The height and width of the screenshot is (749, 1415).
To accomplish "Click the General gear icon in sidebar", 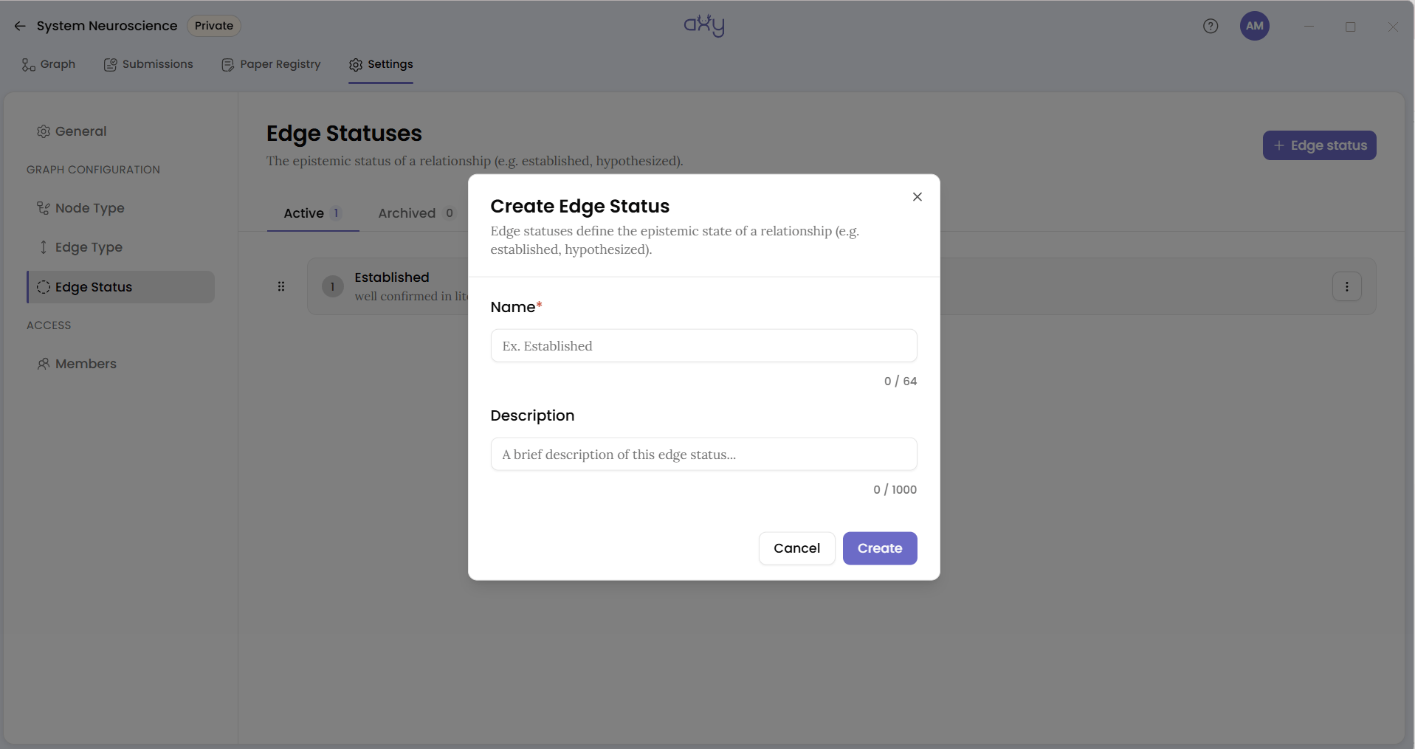I will pos(44,131).
